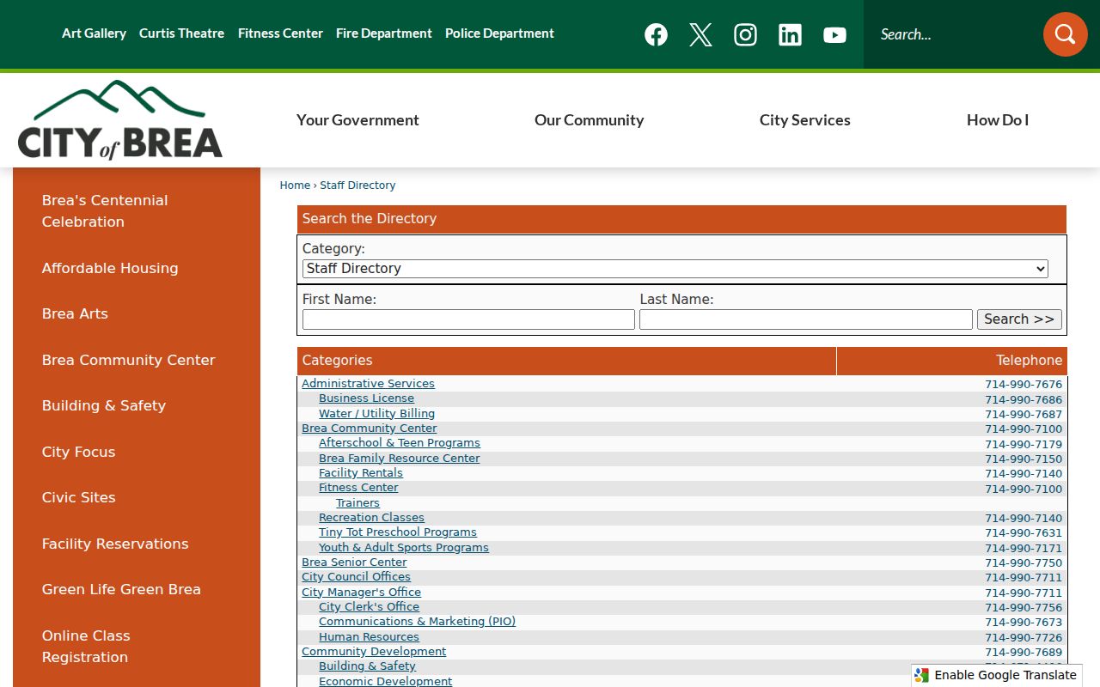This screenshot has width=1100, height=687.
Task: Open Facility Rentals category
Action: (x=361, y=473)
